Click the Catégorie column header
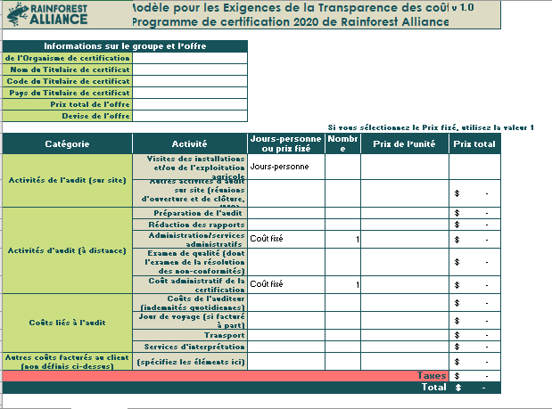 point(68,143)
